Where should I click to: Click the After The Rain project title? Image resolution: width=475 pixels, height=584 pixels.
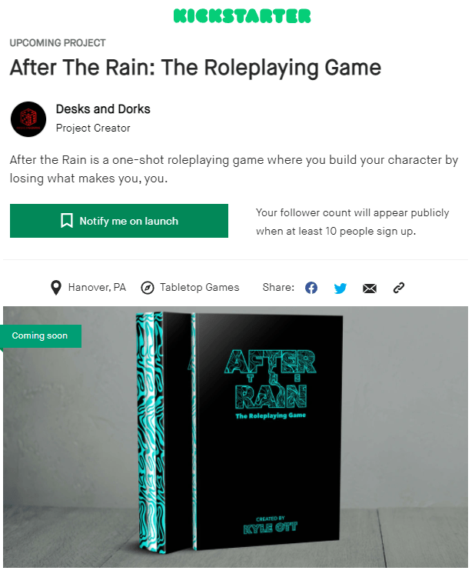click(x=196, y=68)
